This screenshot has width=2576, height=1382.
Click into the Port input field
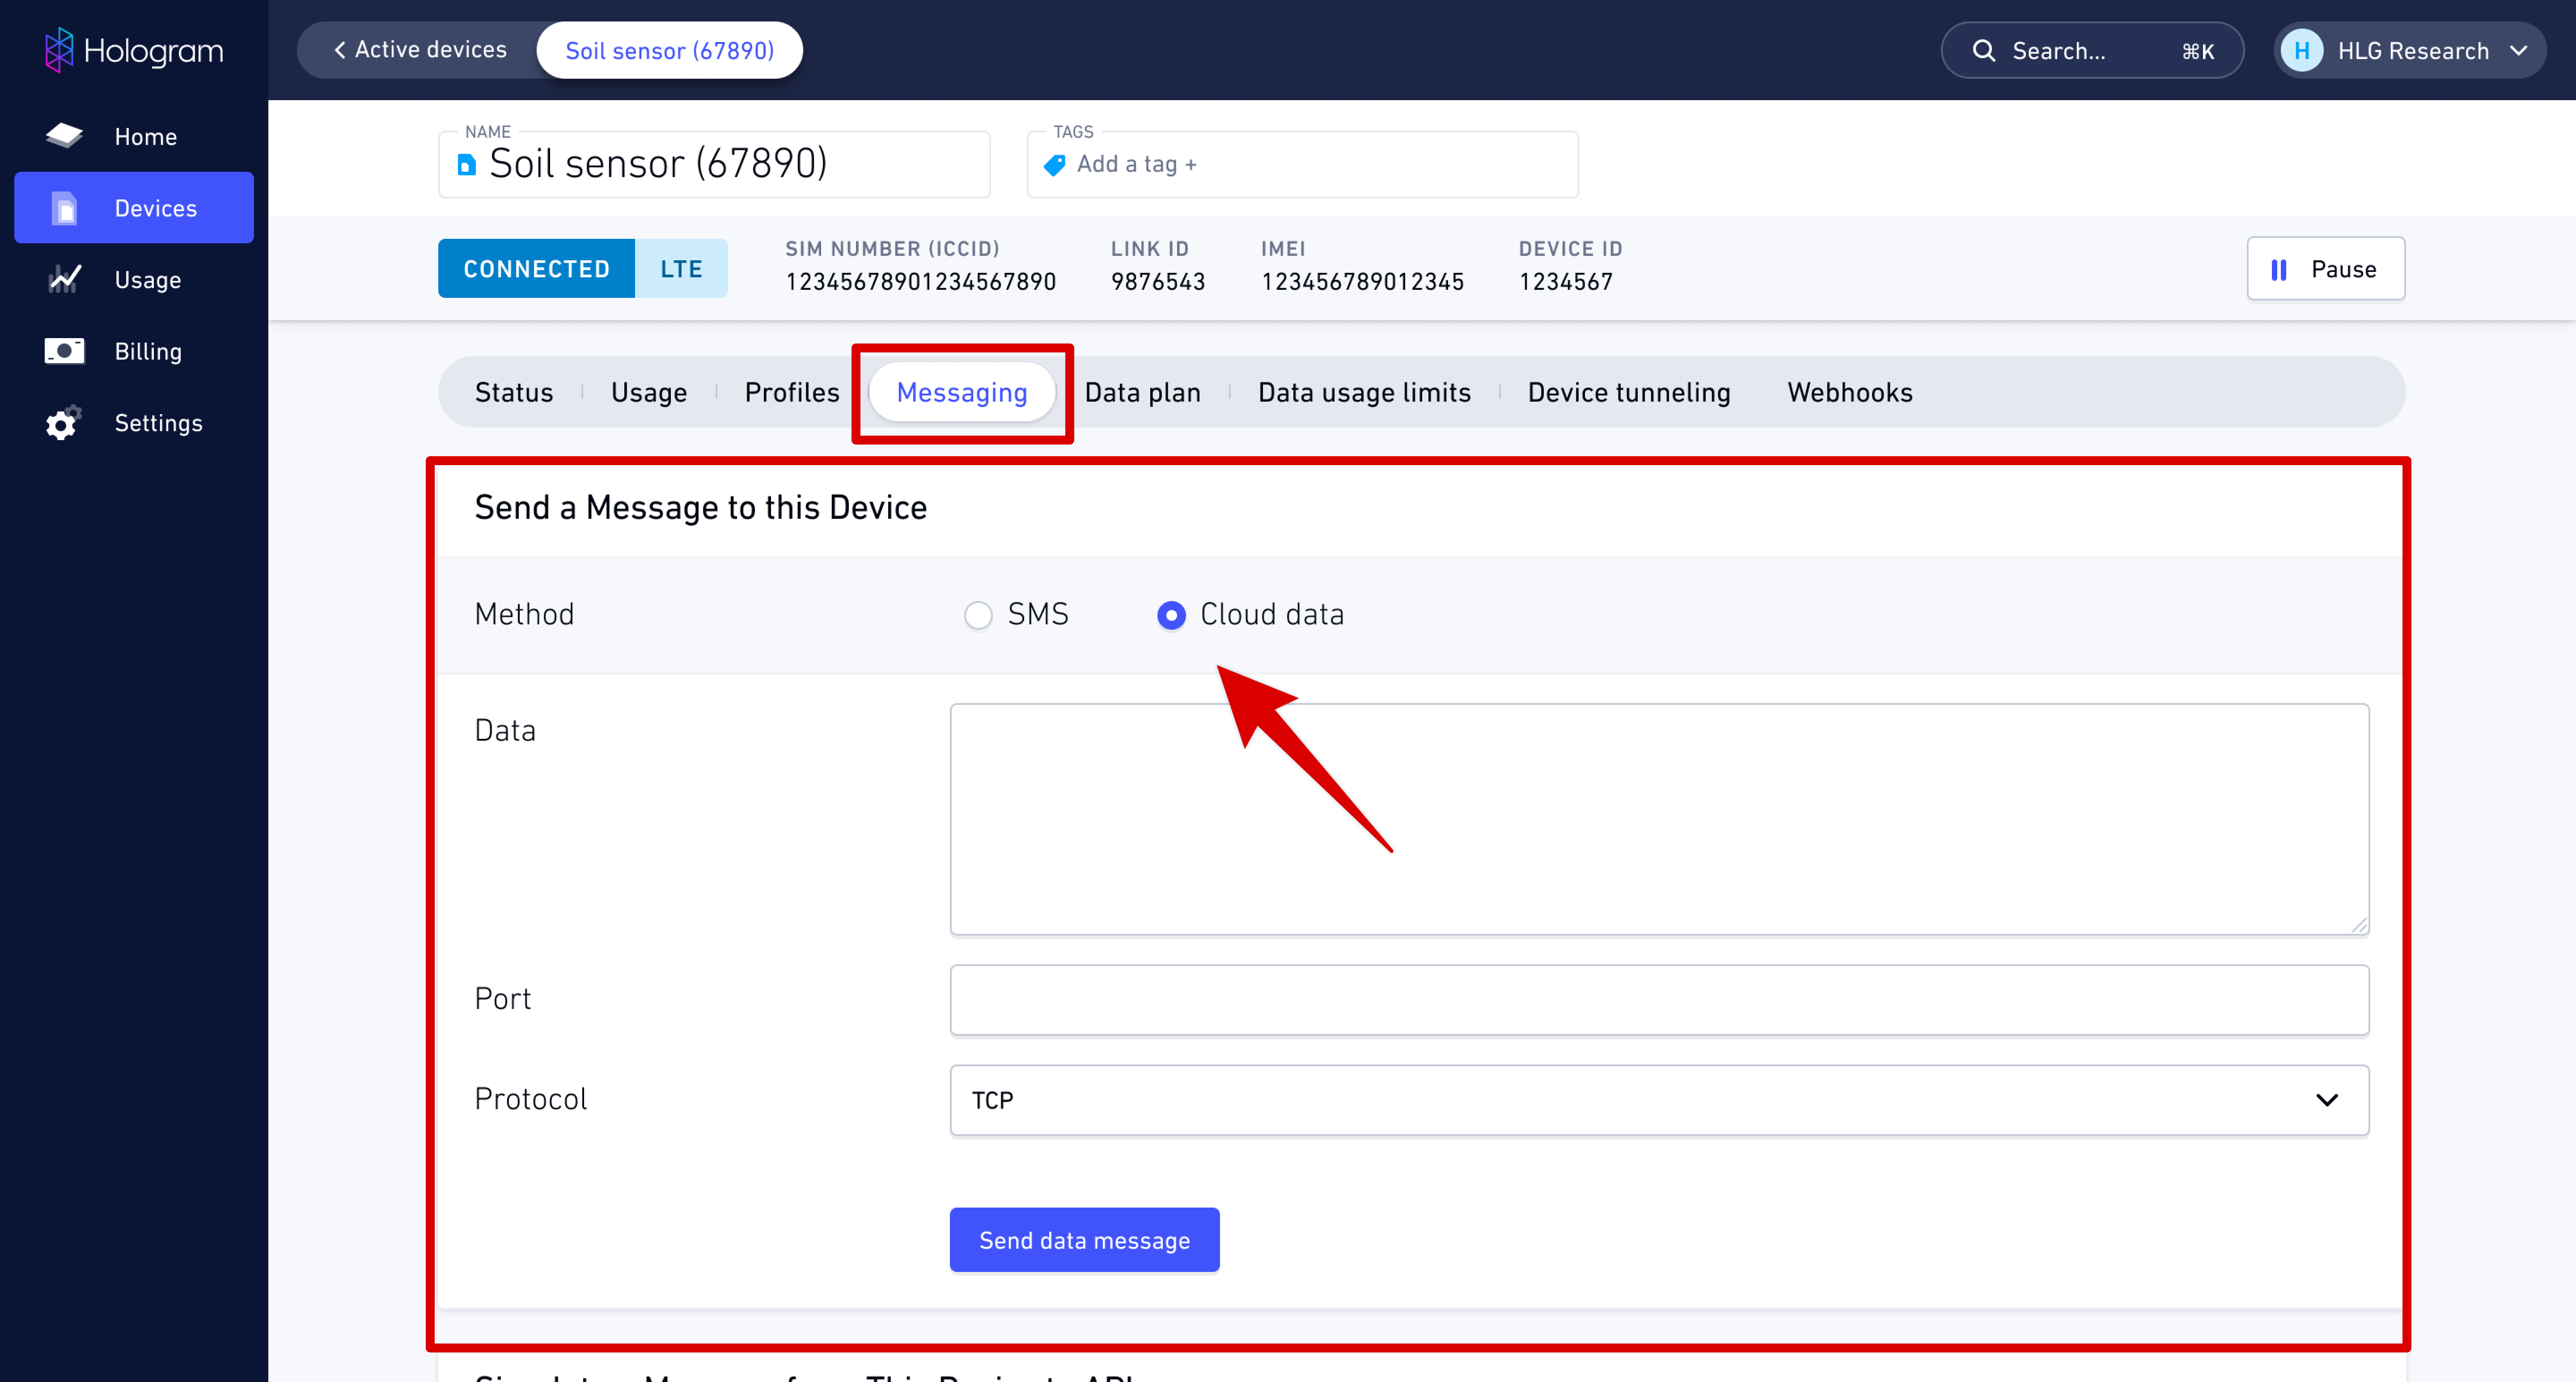1659,1000
